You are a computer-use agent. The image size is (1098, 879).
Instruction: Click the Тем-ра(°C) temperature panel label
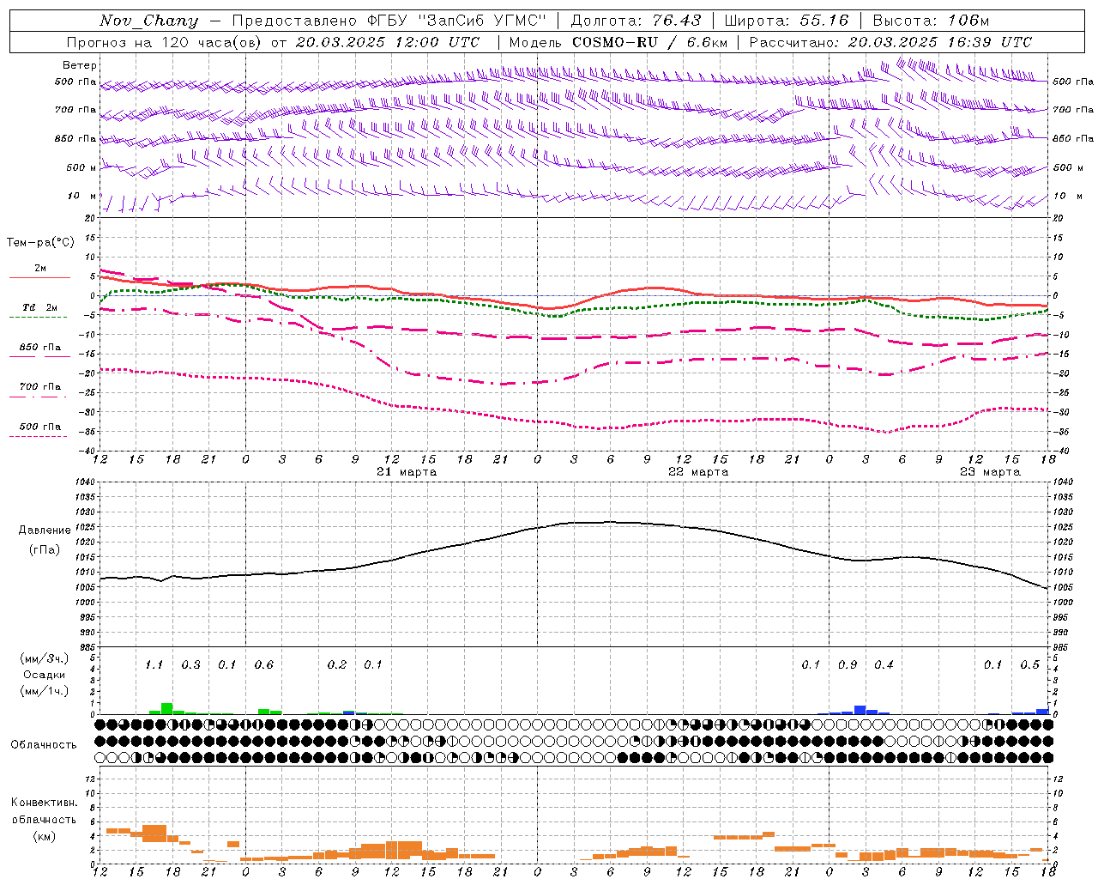(40, 243)
